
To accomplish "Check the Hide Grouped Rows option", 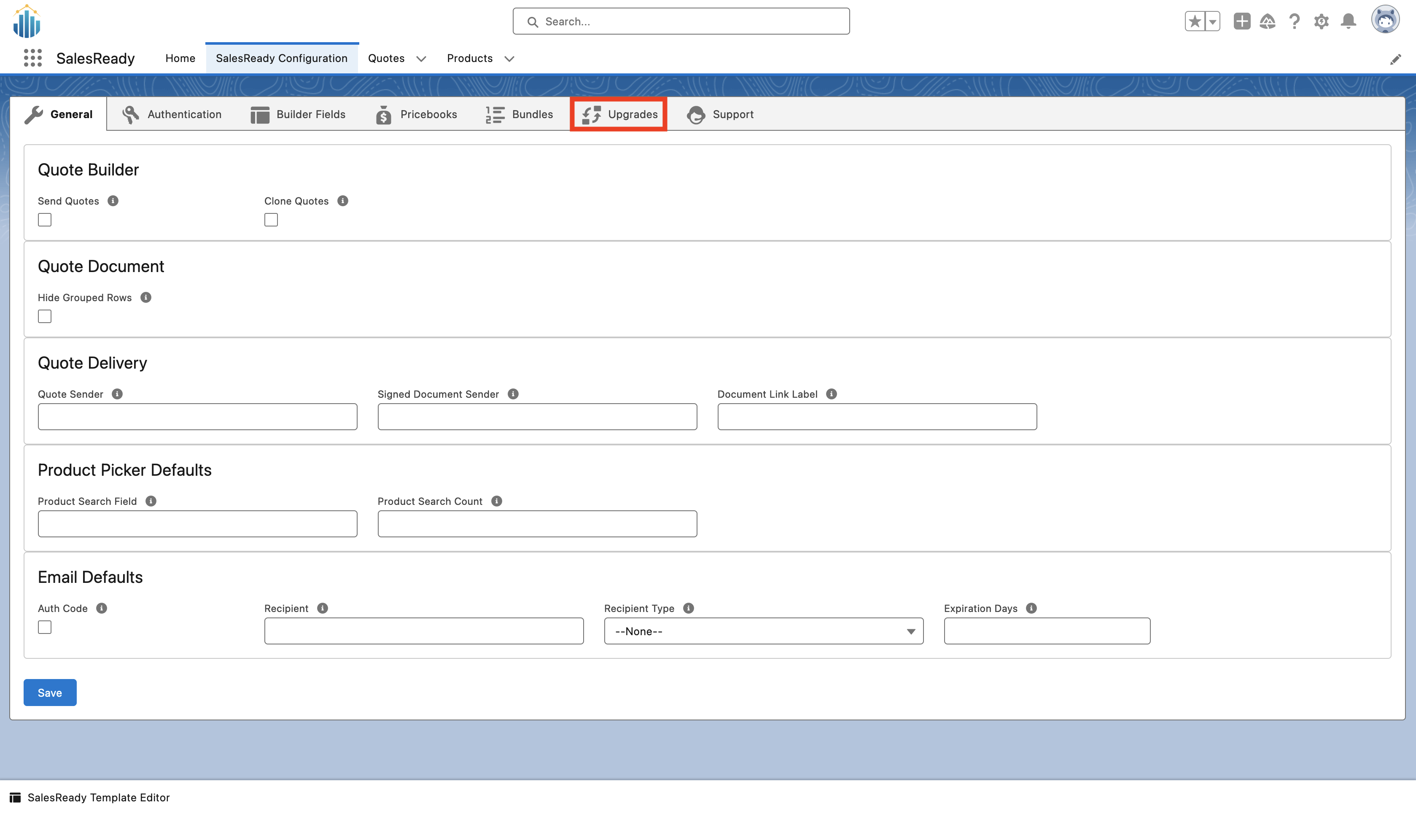I will click(45, 316).
